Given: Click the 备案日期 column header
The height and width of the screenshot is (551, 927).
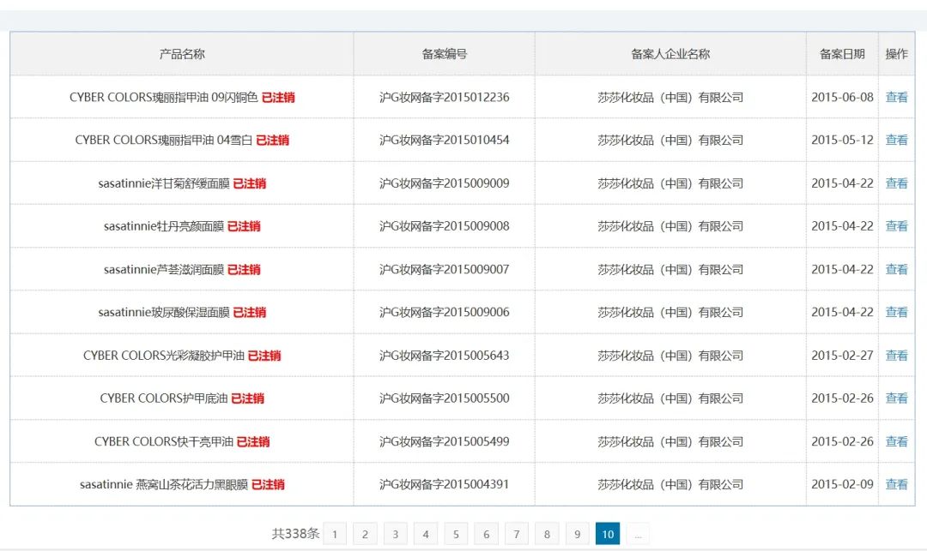Looking at the screenshot, I should 842,54.
